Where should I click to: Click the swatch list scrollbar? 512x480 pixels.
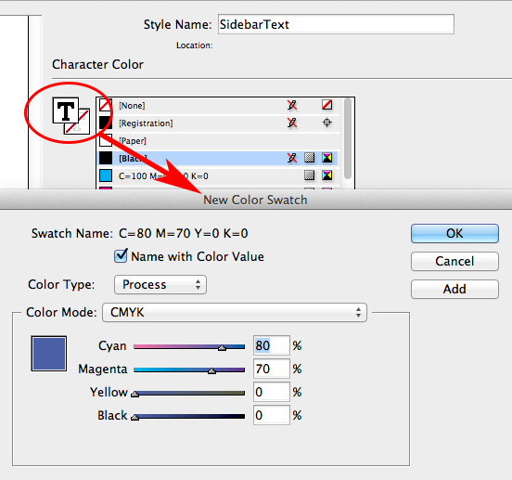(348, 138)
